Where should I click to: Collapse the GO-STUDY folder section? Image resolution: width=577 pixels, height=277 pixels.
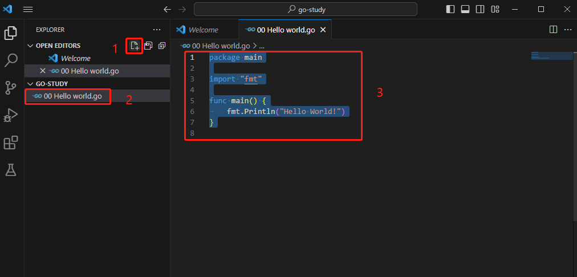[30, 84]
